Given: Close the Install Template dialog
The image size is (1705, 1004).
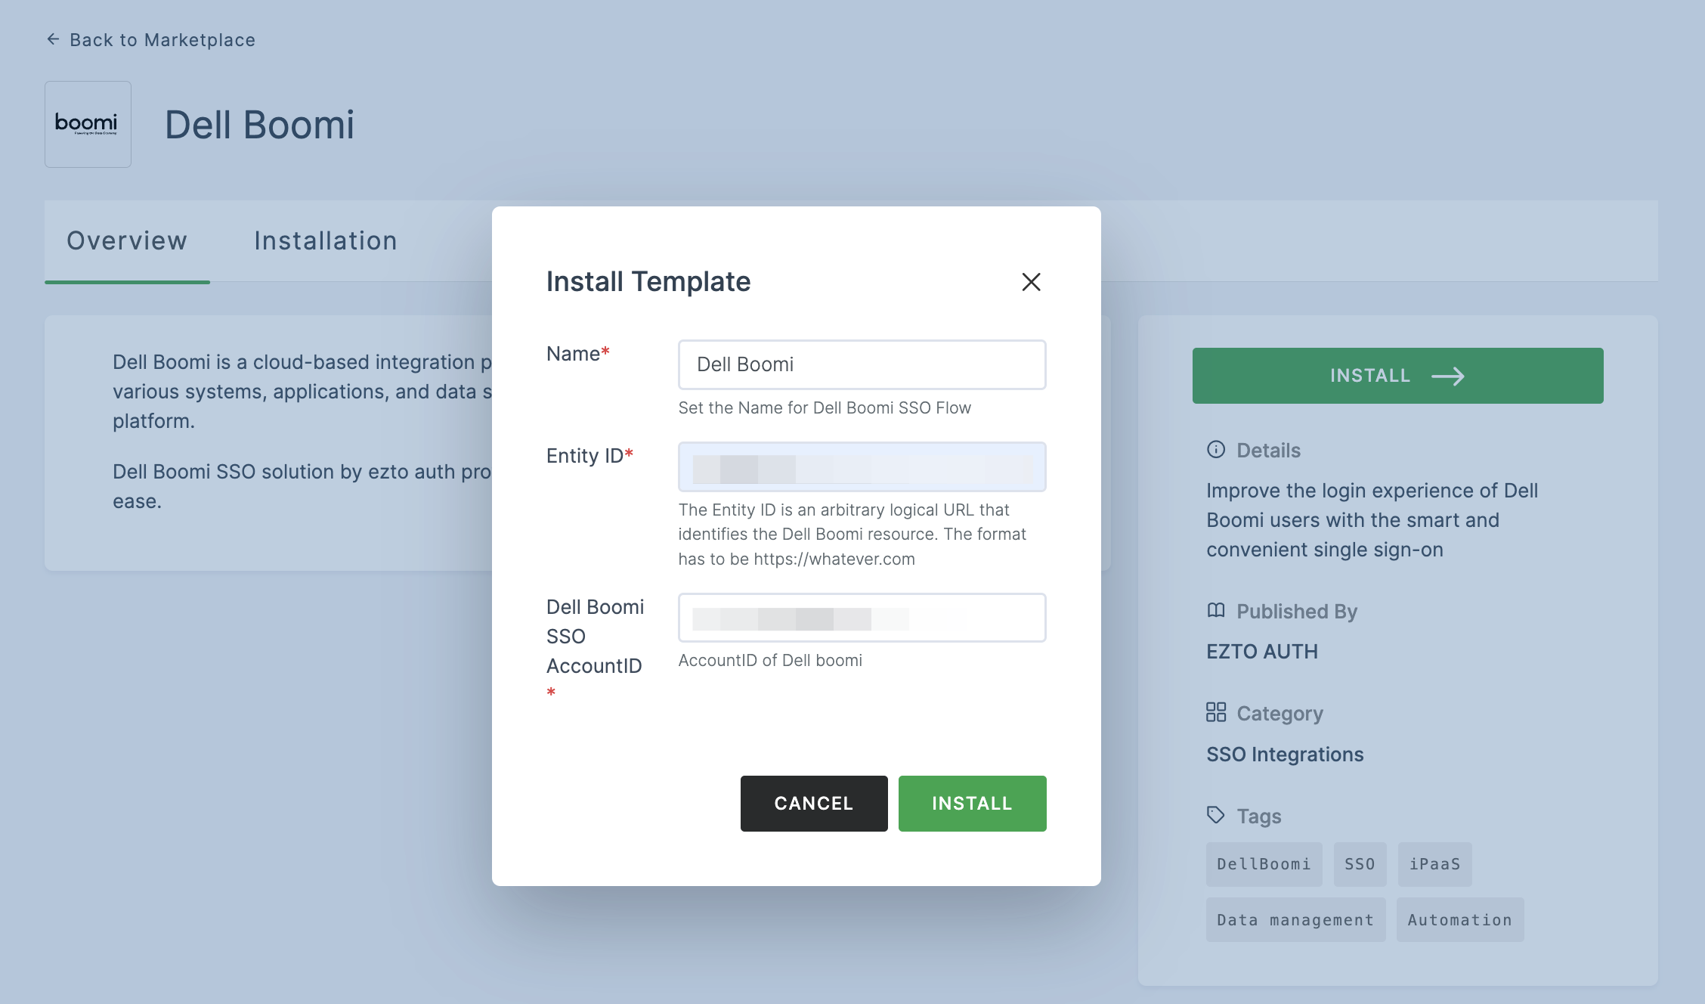Looking at the screenshot, I should (x=1031, y=282).
